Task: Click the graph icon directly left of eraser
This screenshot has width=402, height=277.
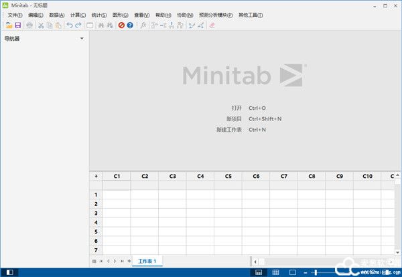Action: pyautogui.click(x=200, y=25)
